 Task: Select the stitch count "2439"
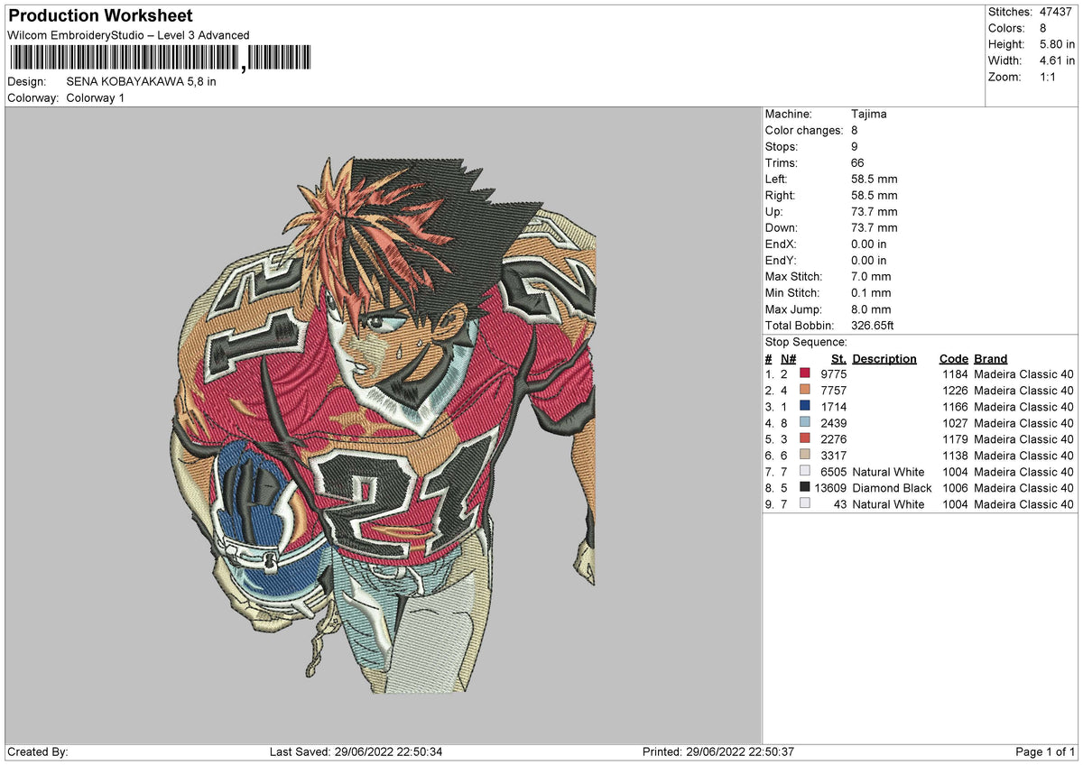pyautogui.click(x=833, y=423)
